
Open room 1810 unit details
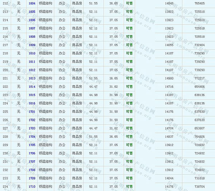tap(32, 53)
